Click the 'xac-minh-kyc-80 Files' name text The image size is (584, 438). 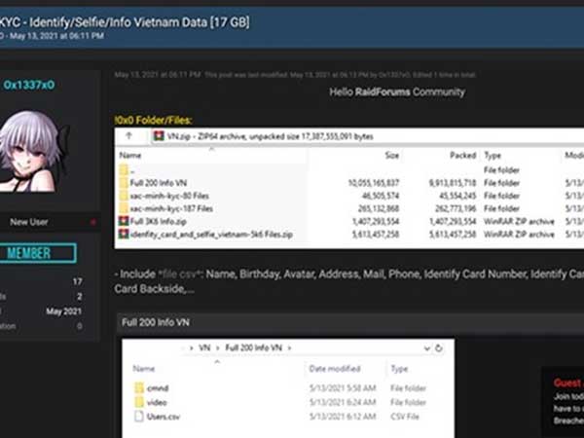point(169,196)
